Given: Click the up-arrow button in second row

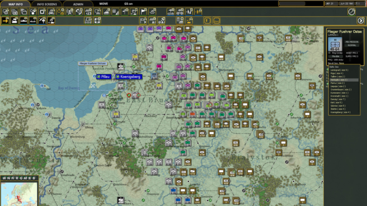Looking at the screenshot, I should [x=207, y=21].
